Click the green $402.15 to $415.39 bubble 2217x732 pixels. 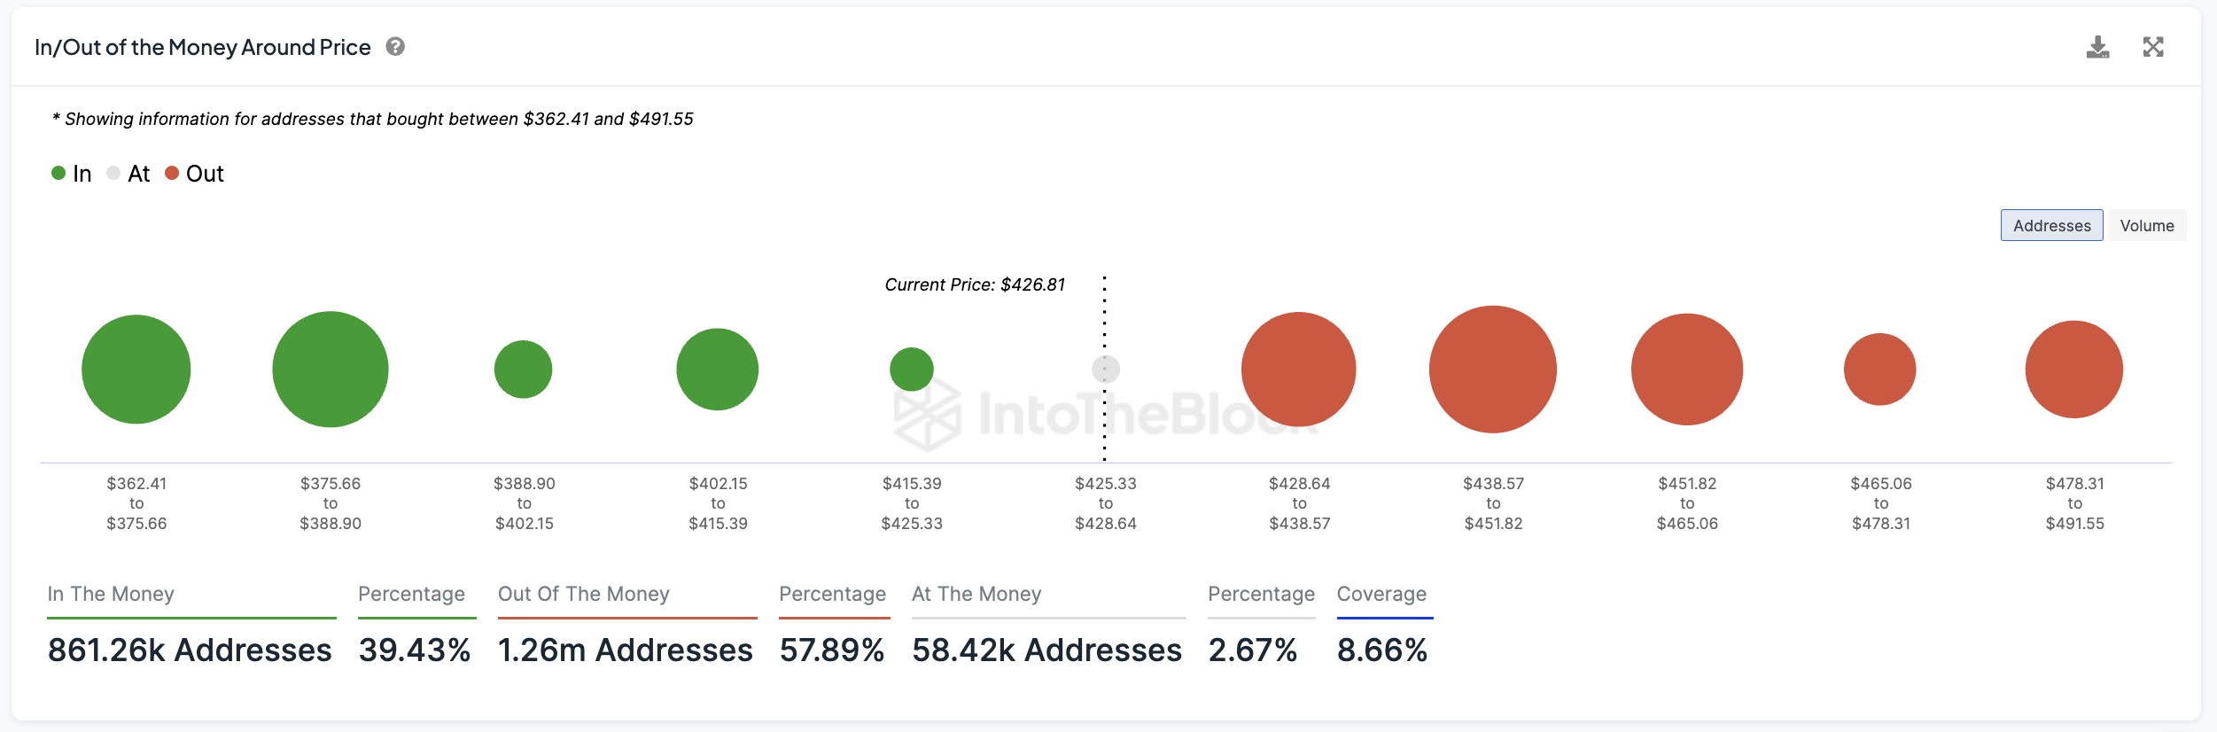click(718, 370)
